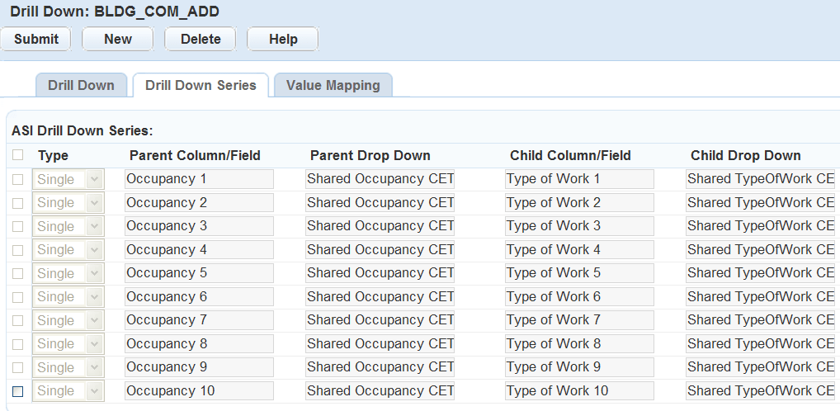The image size is (840, 411).
Task: Open Help for Drill Down
Action: pyautogui.click(x=283, y=39)
